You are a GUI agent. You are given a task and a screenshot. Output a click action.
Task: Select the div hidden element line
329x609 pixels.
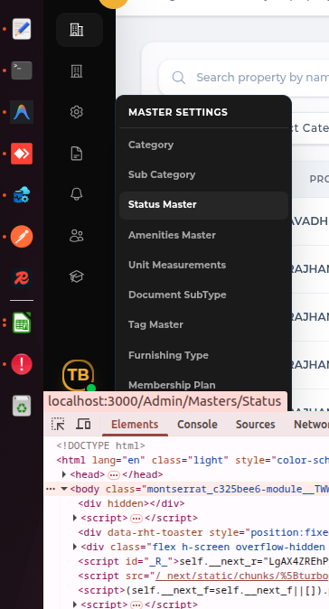131,504
